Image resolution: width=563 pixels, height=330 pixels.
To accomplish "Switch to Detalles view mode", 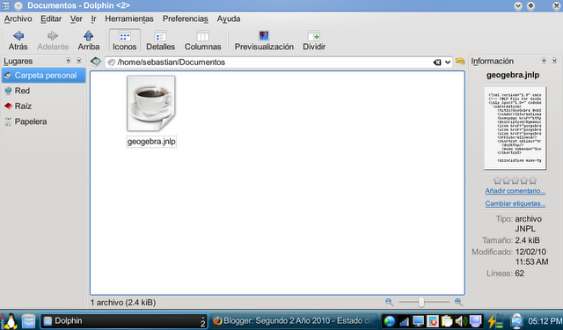I will coord(160,40).
